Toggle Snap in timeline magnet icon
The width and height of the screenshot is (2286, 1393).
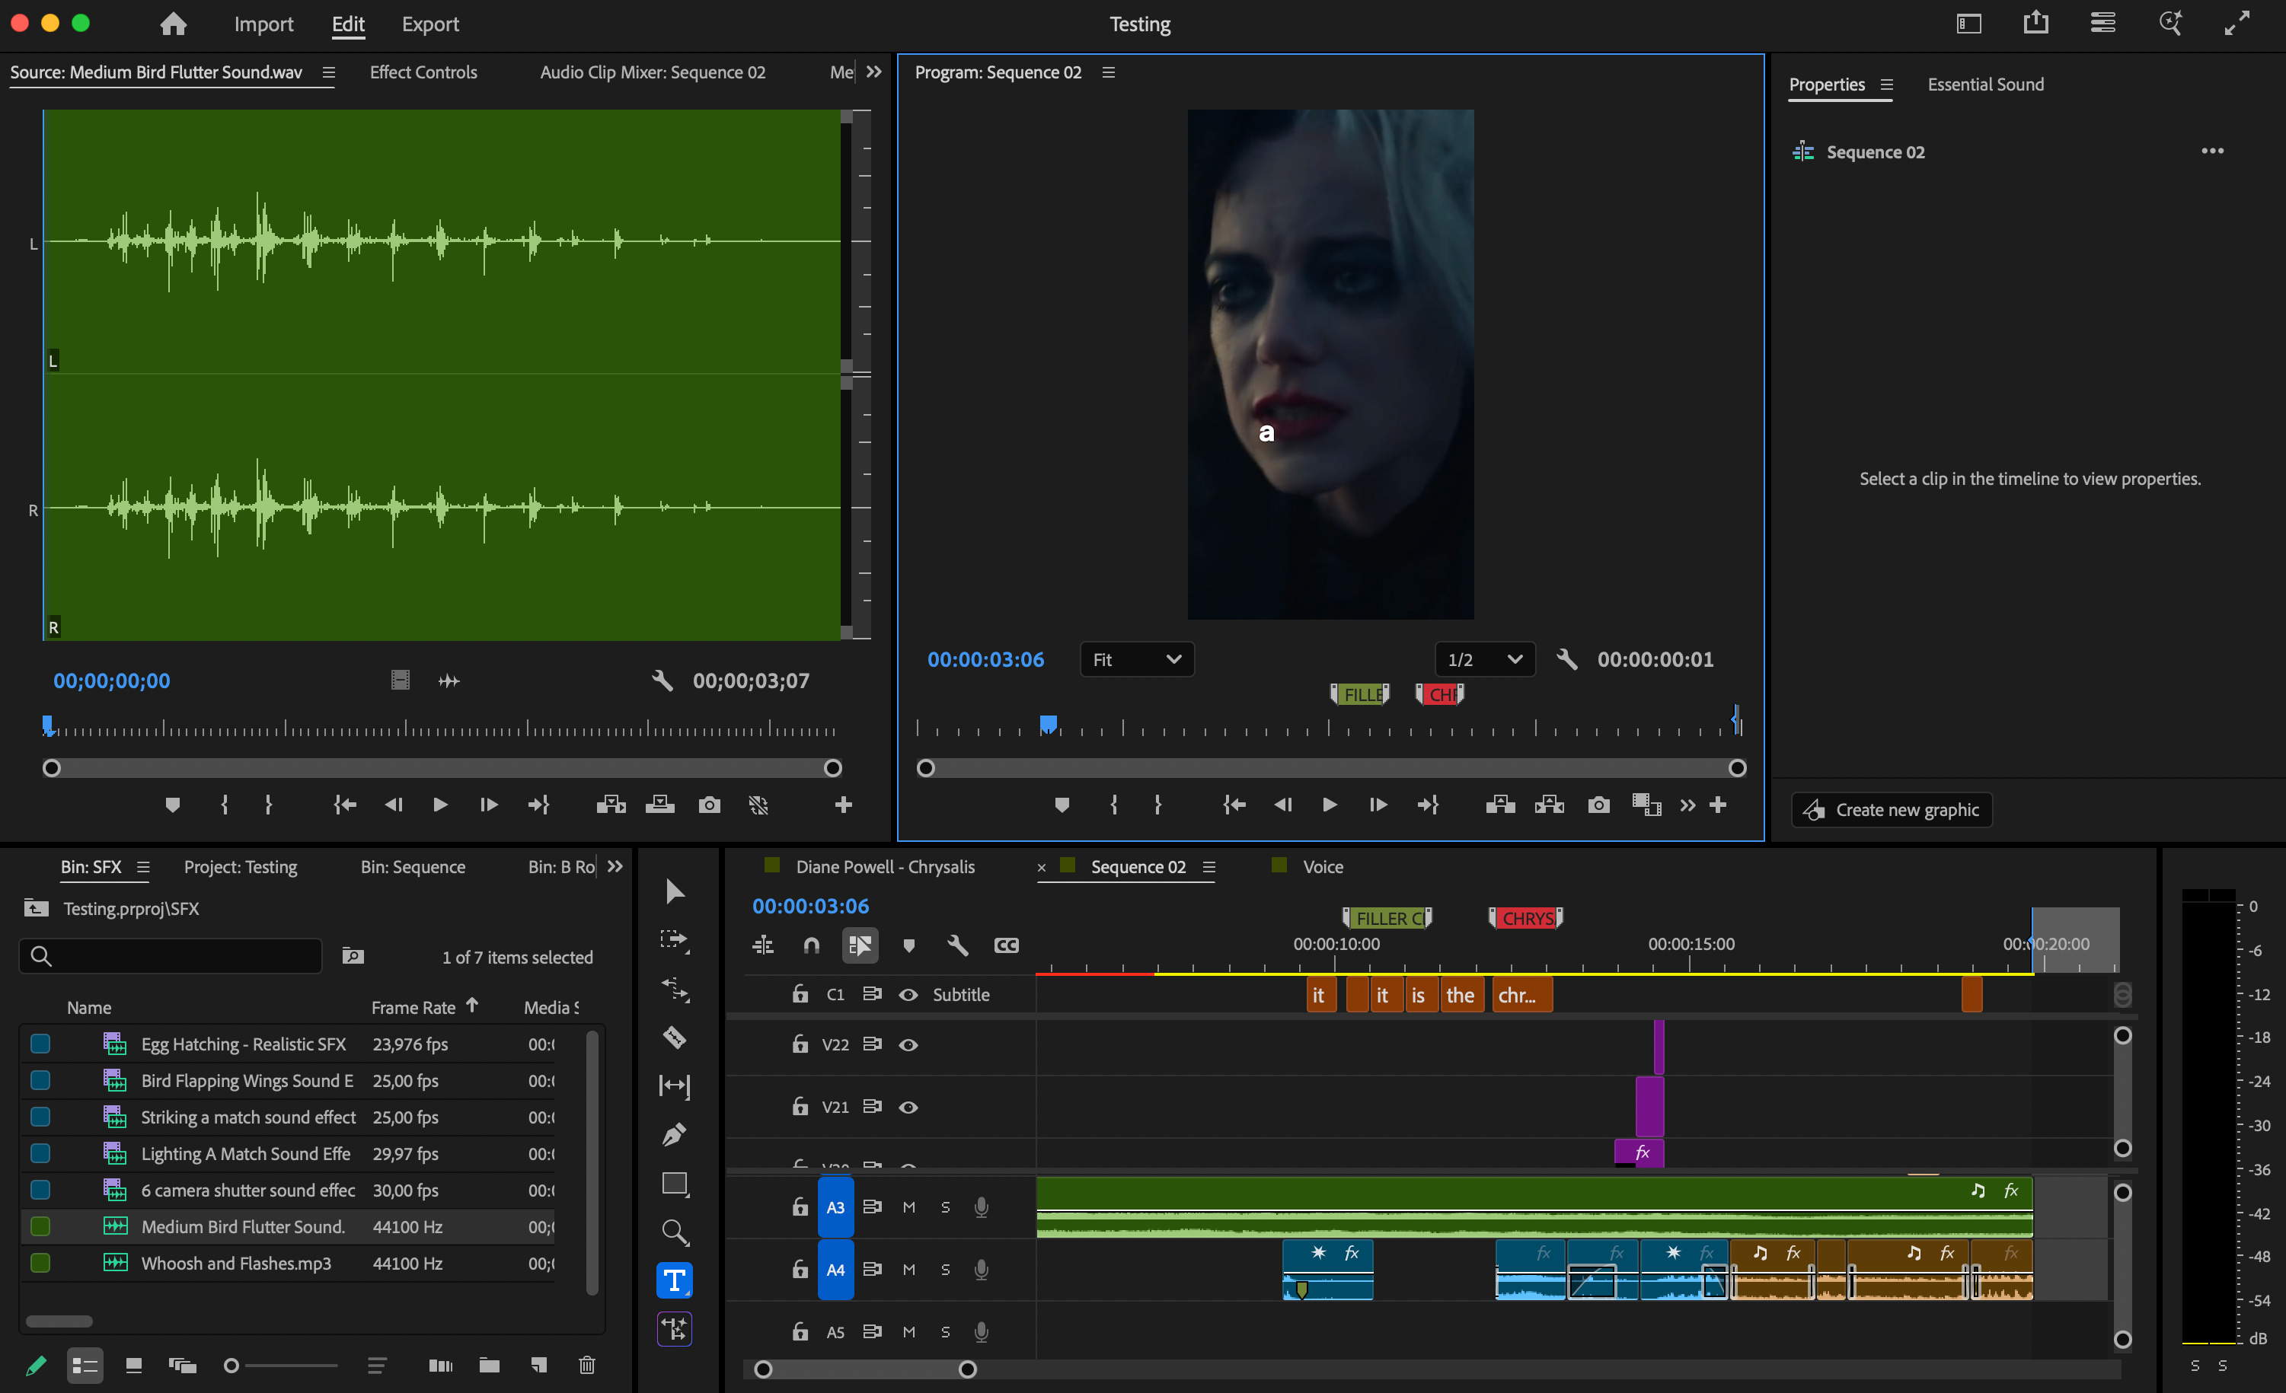(811, 945)
